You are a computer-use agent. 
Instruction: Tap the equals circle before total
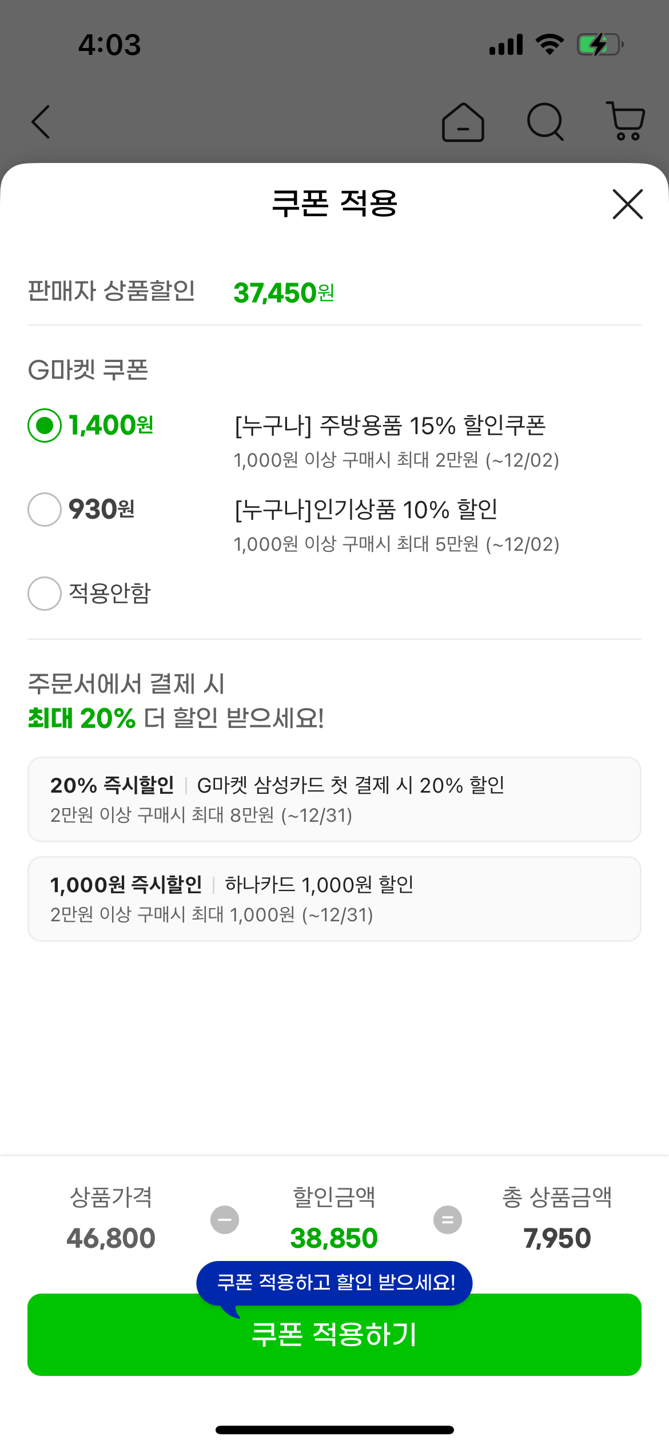pyautogui.click(x=448, y=1220)
